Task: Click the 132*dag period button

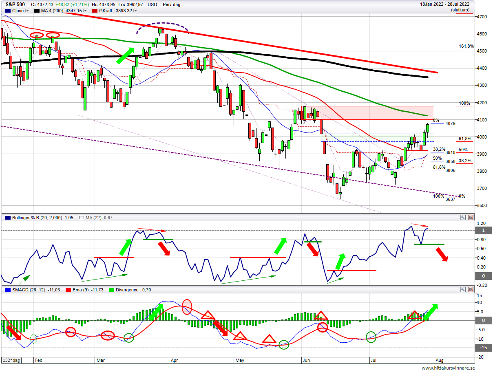Action: point(11,361)
